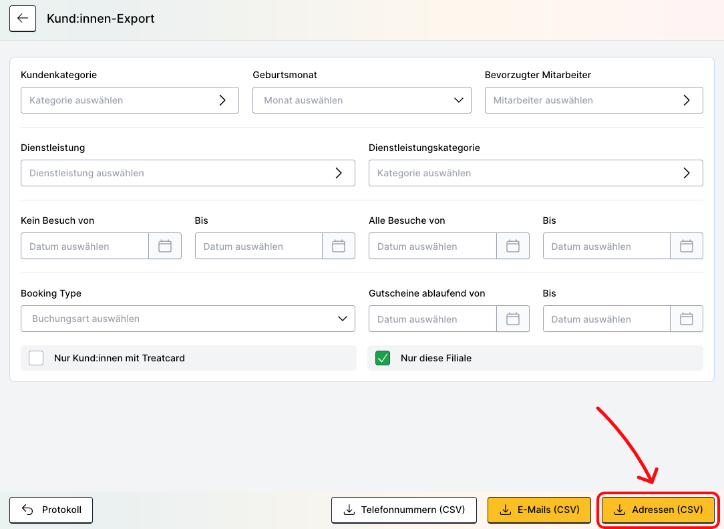Image resolution: width=724 pixels, height=529 pixels.
Task: Enable Nur Kund:innen mit Treatcard checkbox
Action: [x=36, y=358]
